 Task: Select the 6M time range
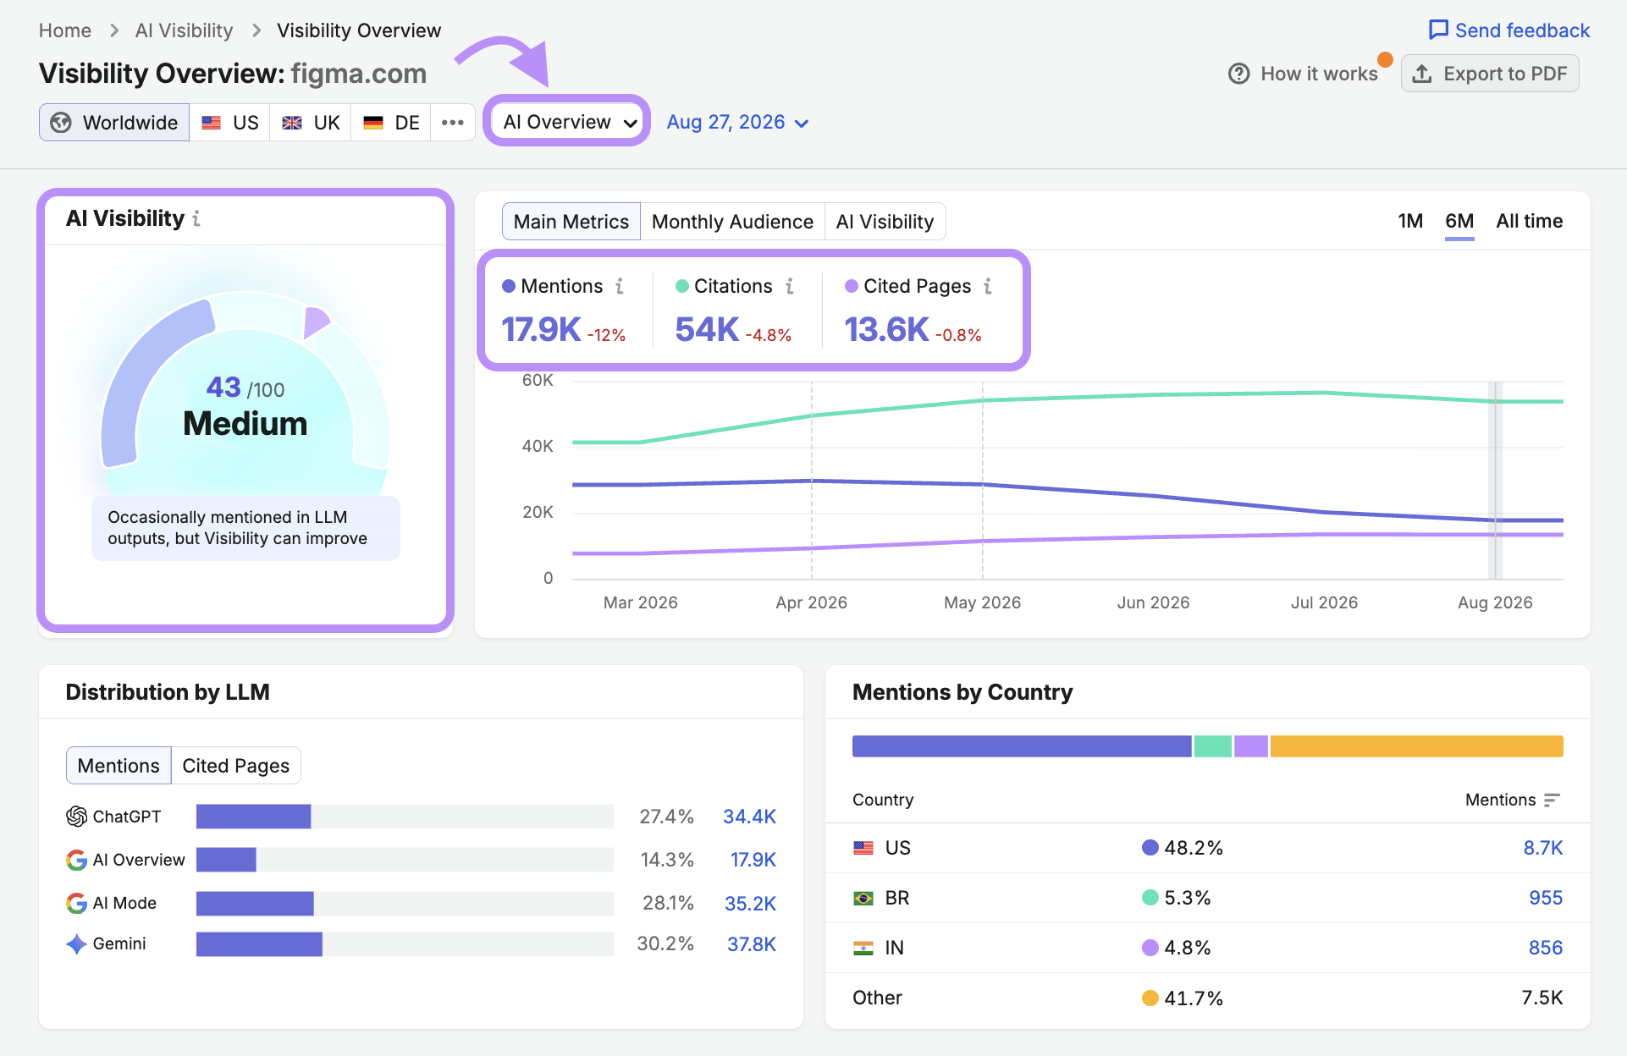click(x=1459, y=221)
